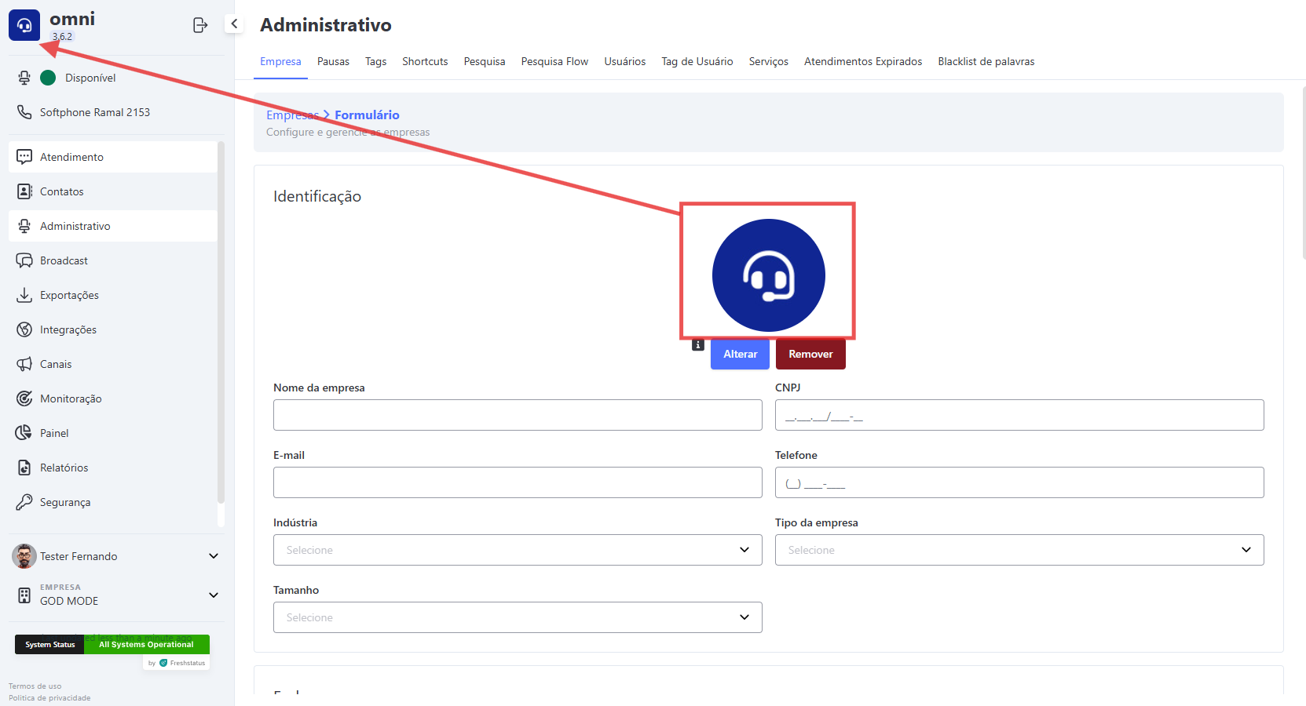Viewport: 1306px width, 706px height.
Task: Open the Tipo da empresa dropdown
Action: [1019, 550]
